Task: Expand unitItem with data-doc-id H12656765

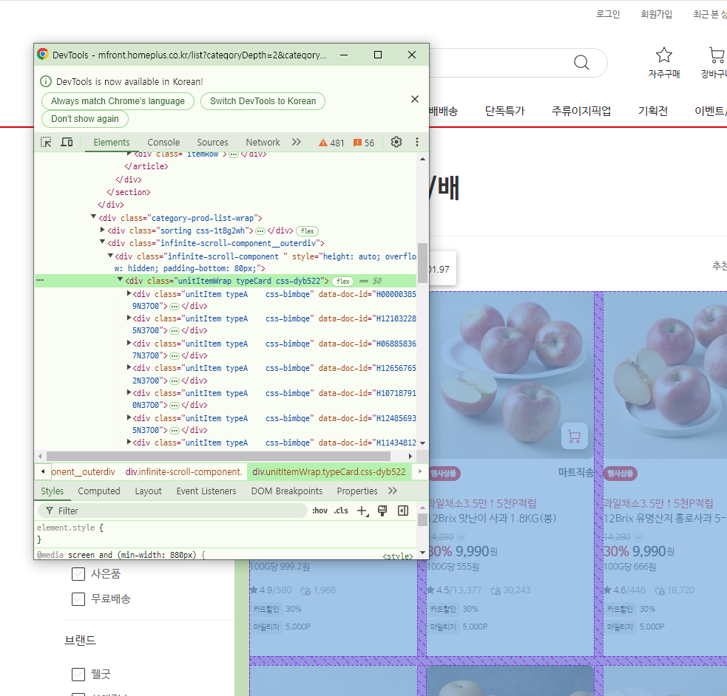Action: (x=129, y=367)
